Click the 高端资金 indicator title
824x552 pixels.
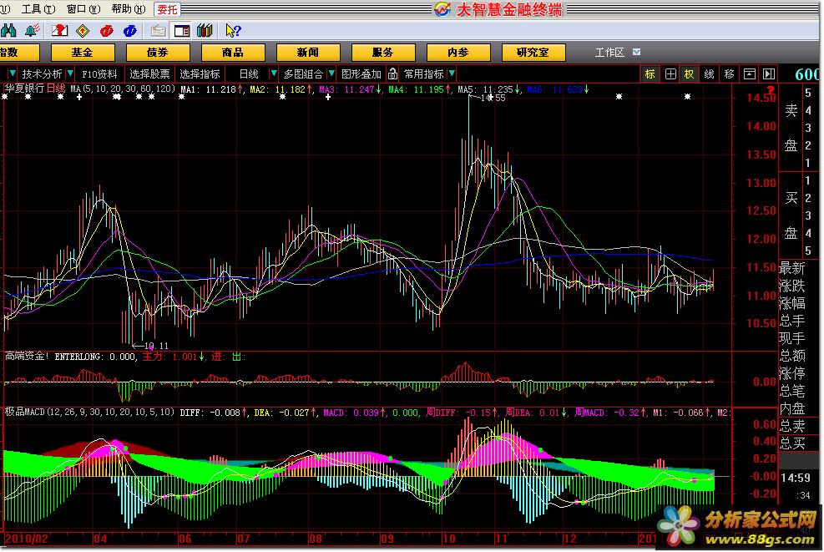27,356
